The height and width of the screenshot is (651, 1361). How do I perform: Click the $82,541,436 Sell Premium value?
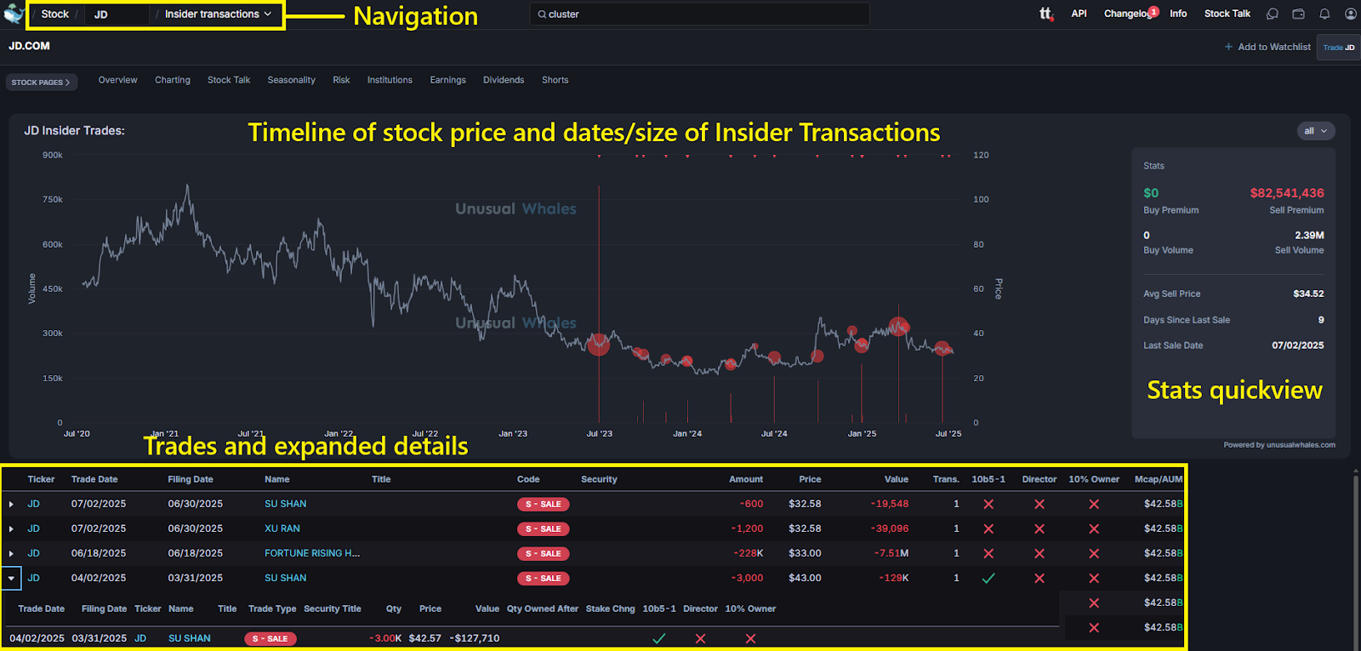click(x=1286, y=193)
